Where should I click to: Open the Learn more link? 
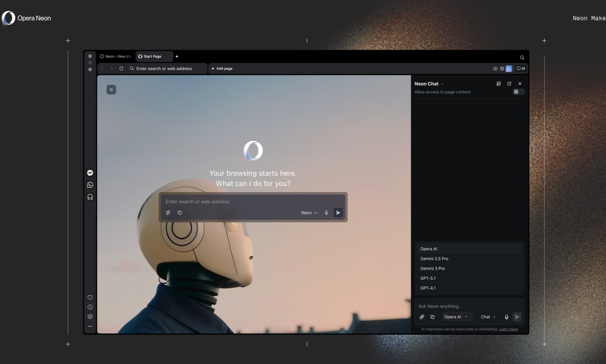click(x=508, y=329)
